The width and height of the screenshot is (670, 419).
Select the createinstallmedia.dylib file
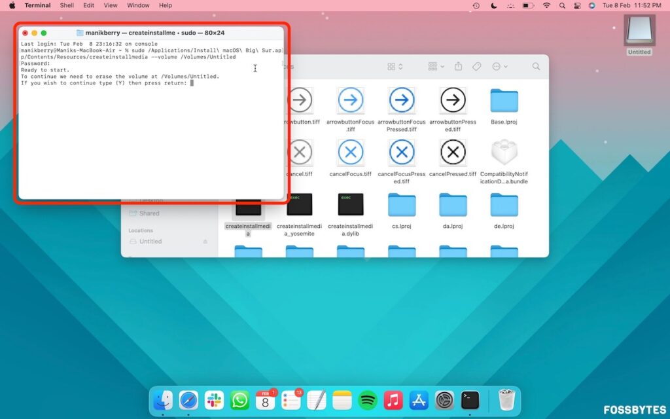[x=351, y=204]
